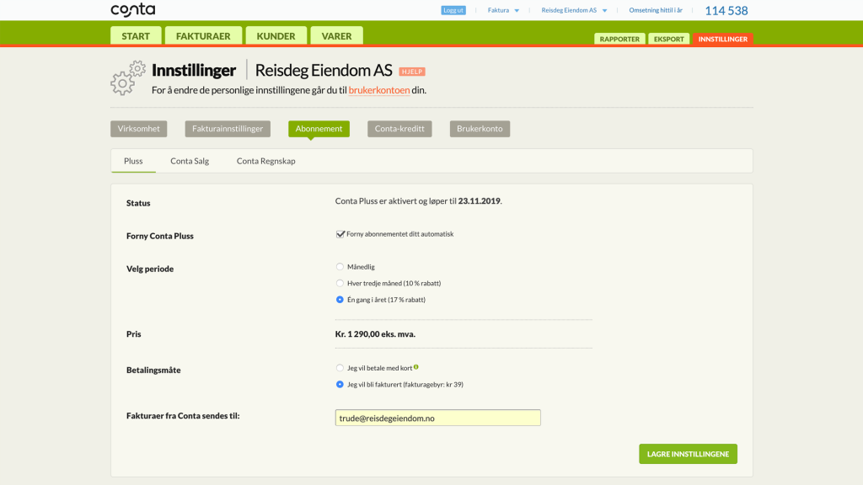Go to the START tab

tap(136, 35)
